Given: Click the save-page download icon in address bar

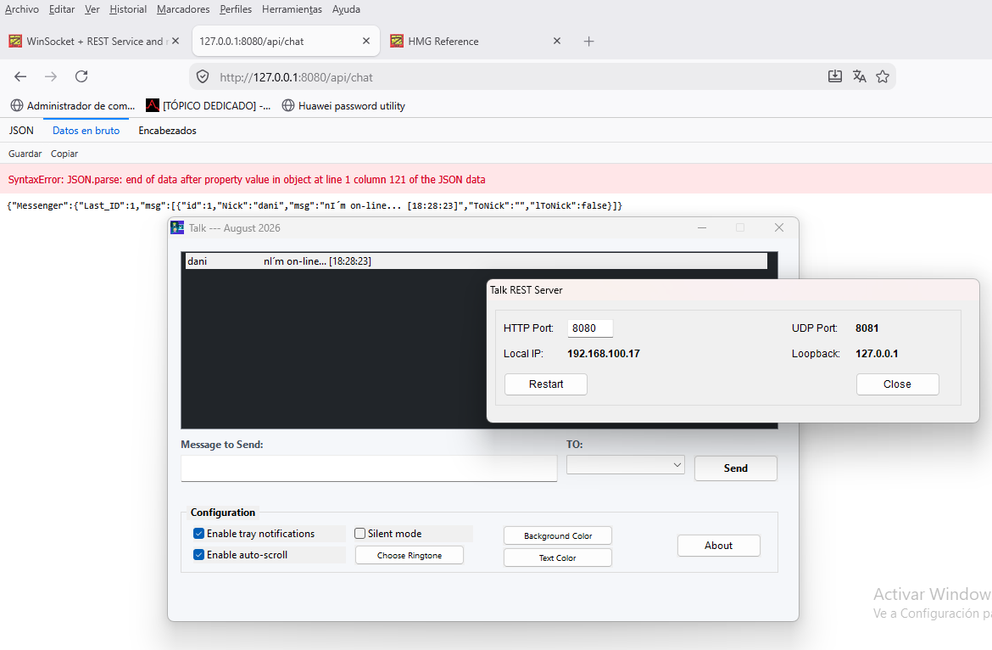Looking at the screenshot, I should click(x=835, y=76).
